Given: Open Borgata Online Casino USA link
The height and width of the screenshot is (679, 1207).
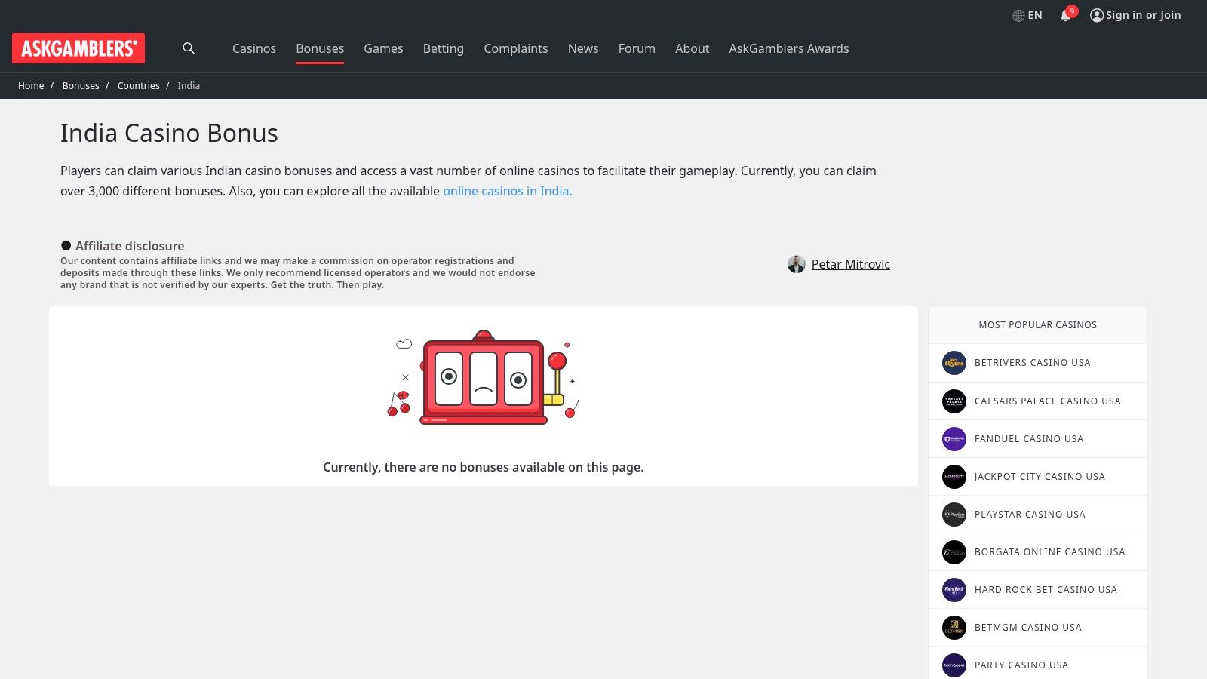Looking at the screenshot, I should [1050, 551].
